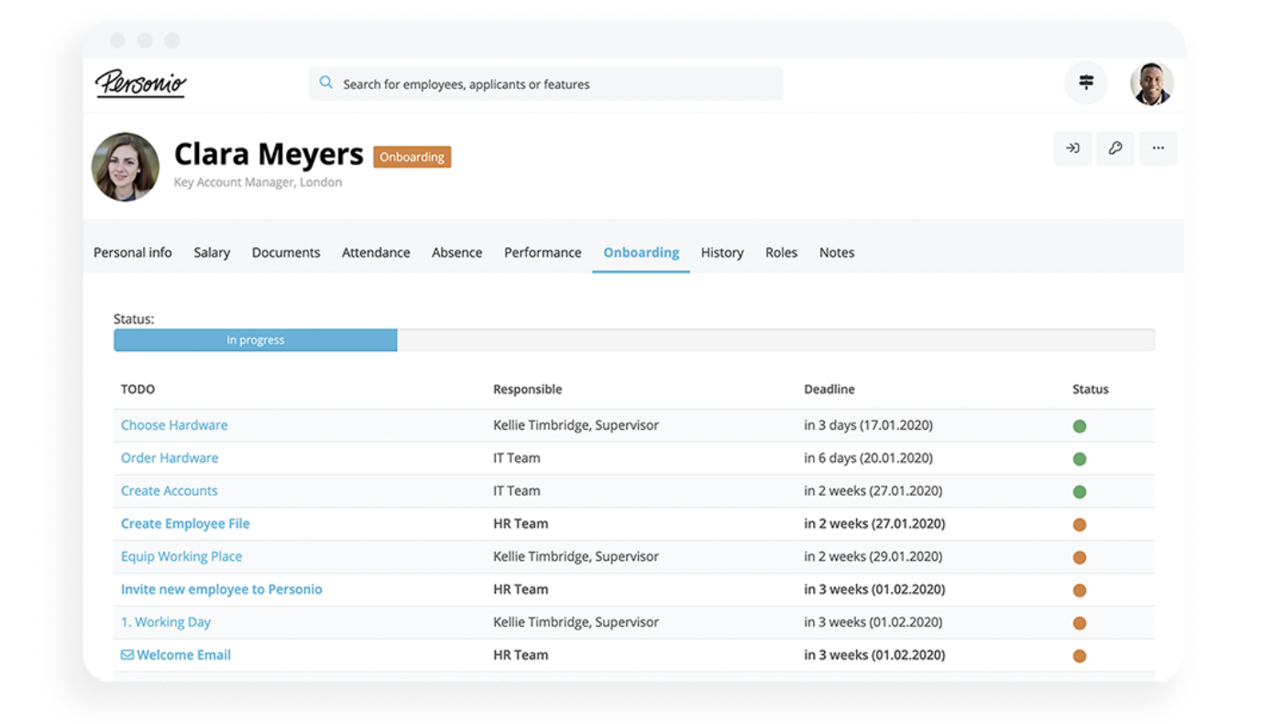Click the signpost icon in header

click(x=1086, y=83)
